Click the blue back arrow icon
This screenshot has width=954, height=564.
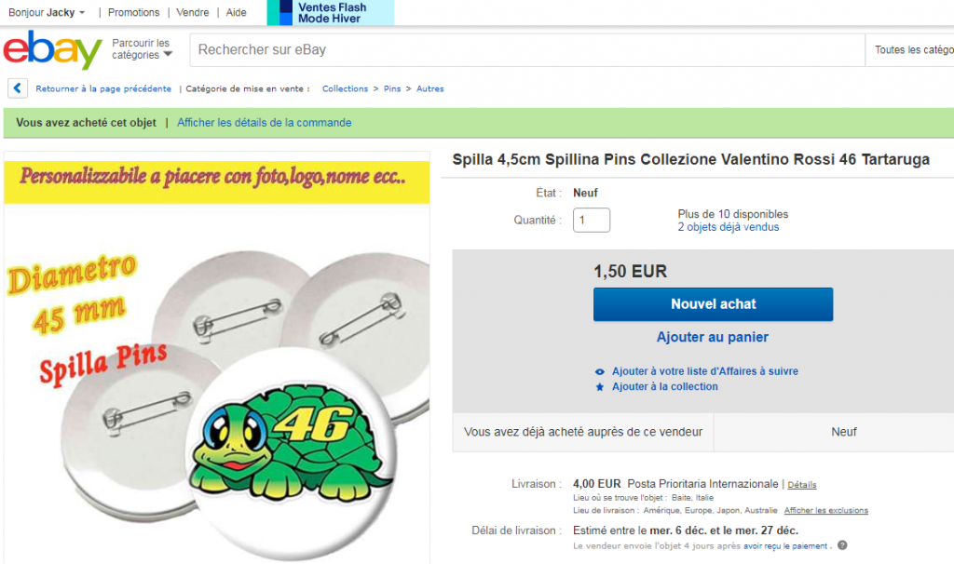coord(18,88)
